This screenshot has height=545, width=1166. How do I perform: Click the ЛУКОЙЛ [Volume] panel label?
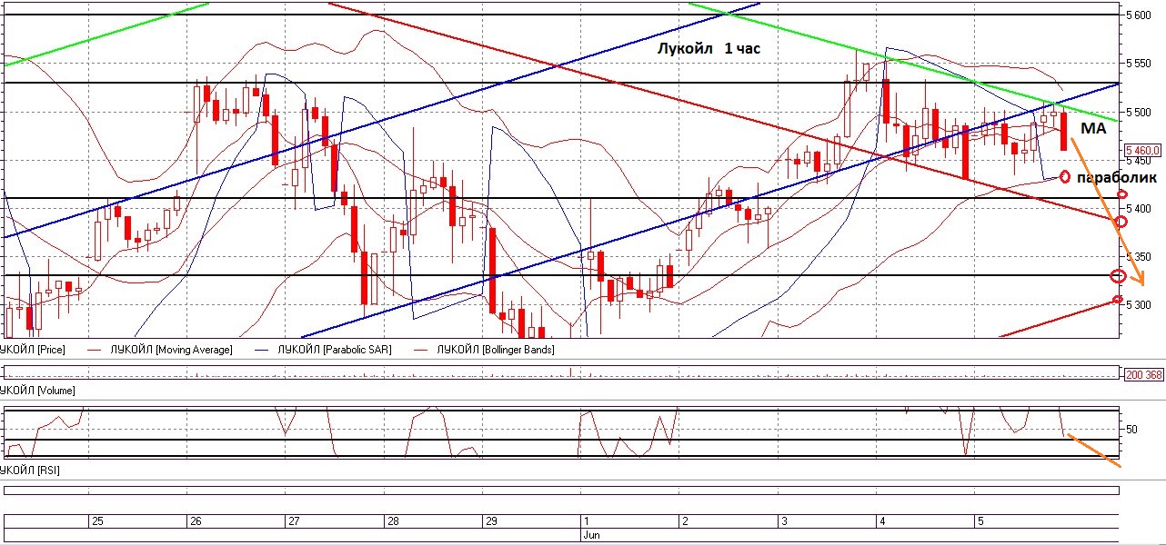37,390
